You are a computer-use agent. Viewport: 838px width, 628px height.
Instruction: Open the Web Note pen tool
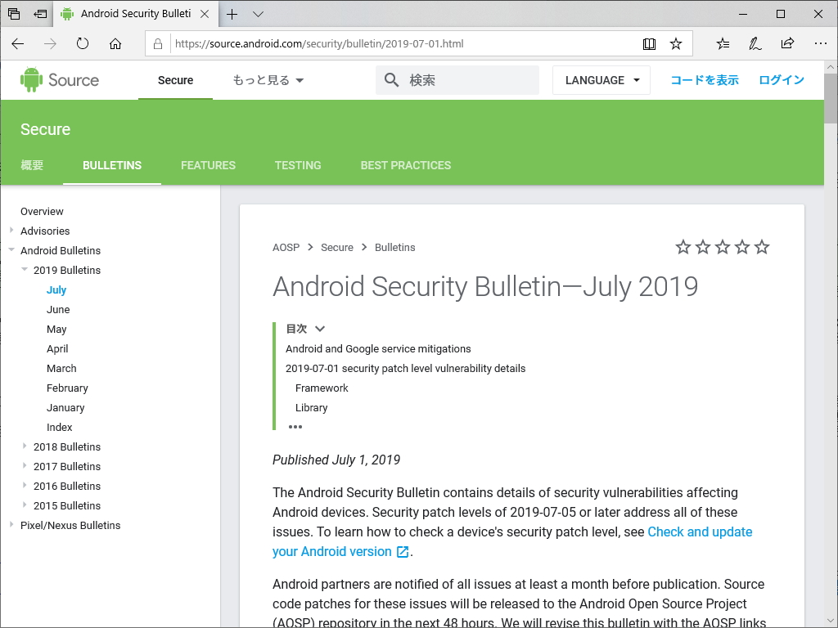tap(755, 43)
